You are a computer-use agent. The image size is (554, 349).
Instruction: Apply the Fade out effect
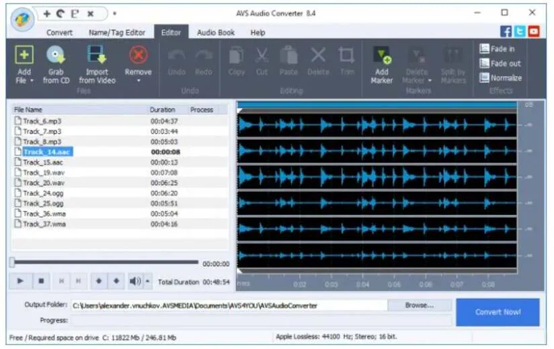click(500, 64)
